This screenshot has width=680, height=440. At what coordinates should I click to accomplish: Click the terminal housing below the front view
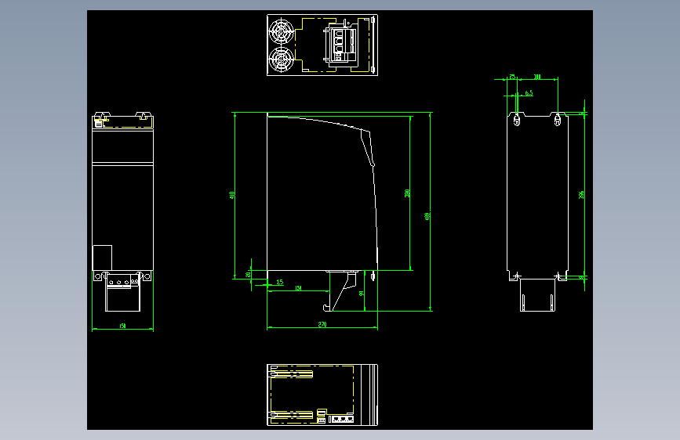122,291
